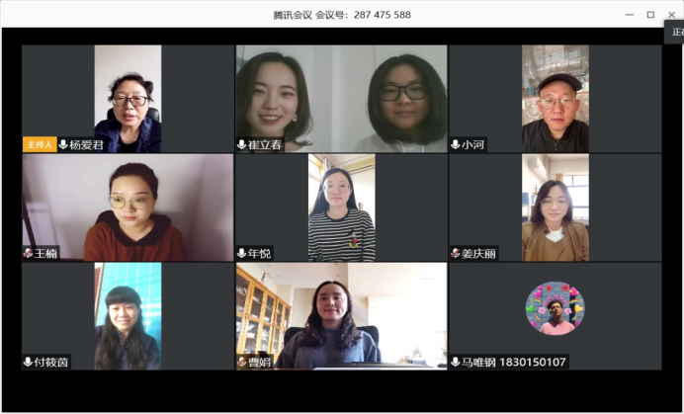Screen dimensions: 684x414
Task: Select 曹娟's video tile
Action: (x=342, y=316)
